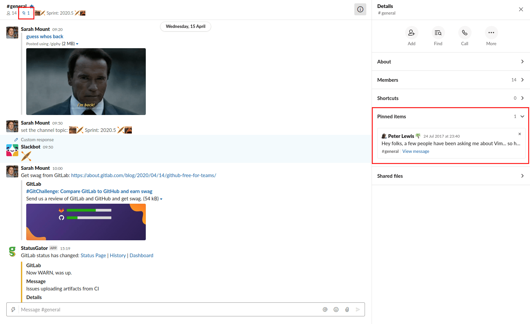Viewport: 530px width, 324px height.
Task: Open the More options icon
Action: (491, 33)
